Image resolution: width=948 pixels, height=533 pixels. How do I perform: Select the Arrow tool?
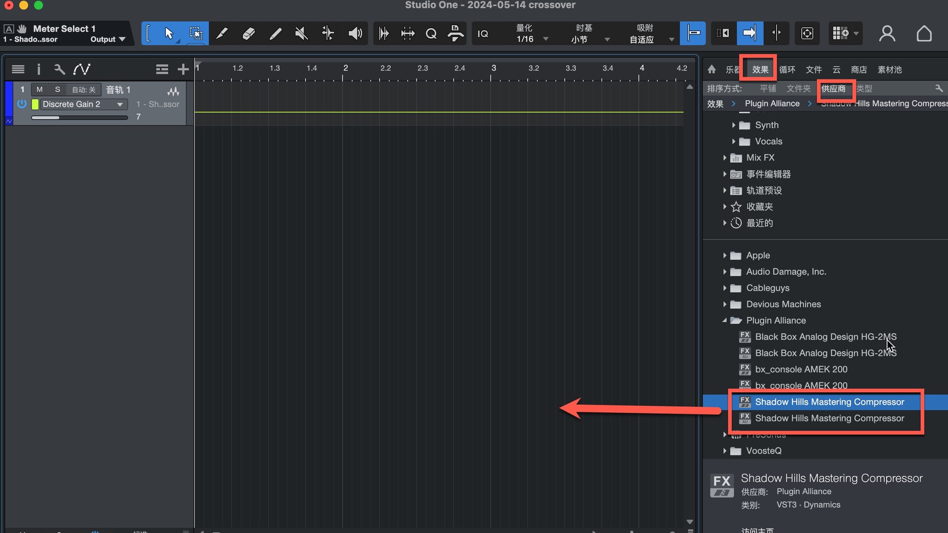click(169, 34)
